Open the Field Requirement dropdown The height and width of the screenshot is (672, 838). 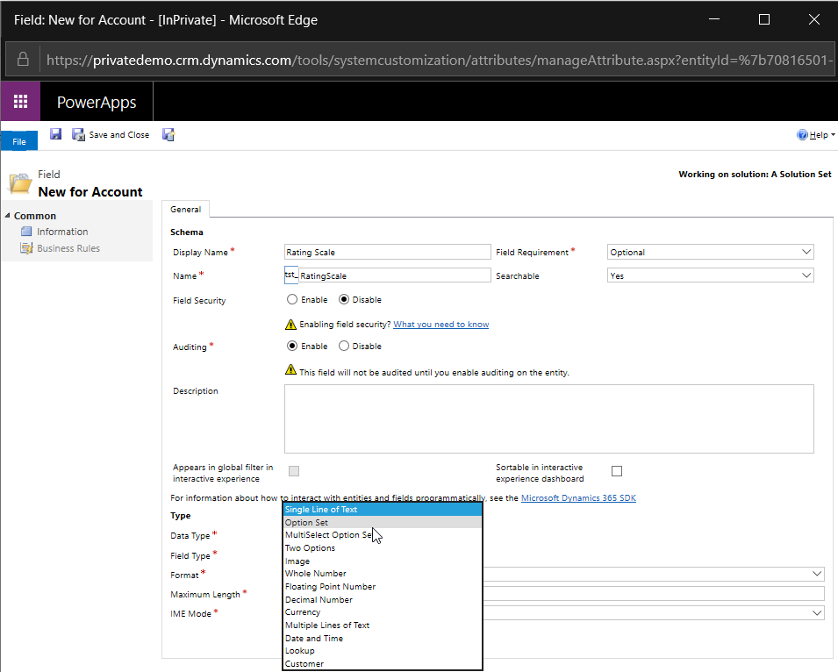point(711,253)
